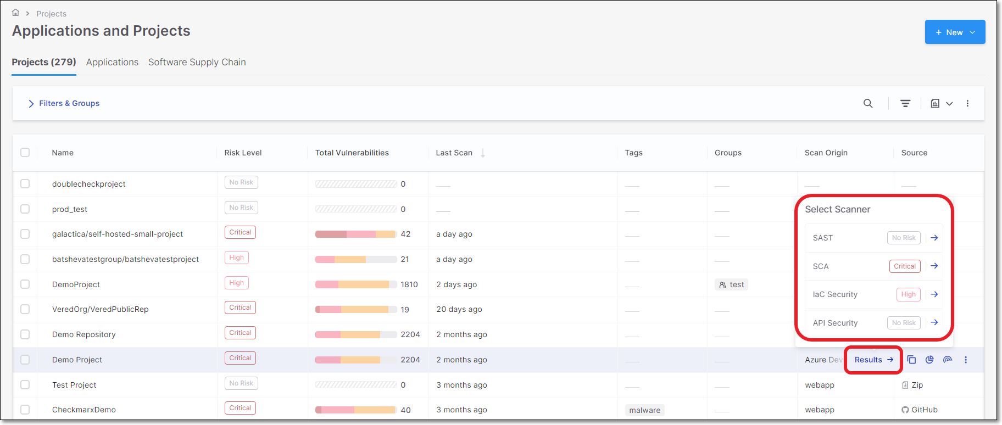Switch to the Applications tab

(112, 62)
